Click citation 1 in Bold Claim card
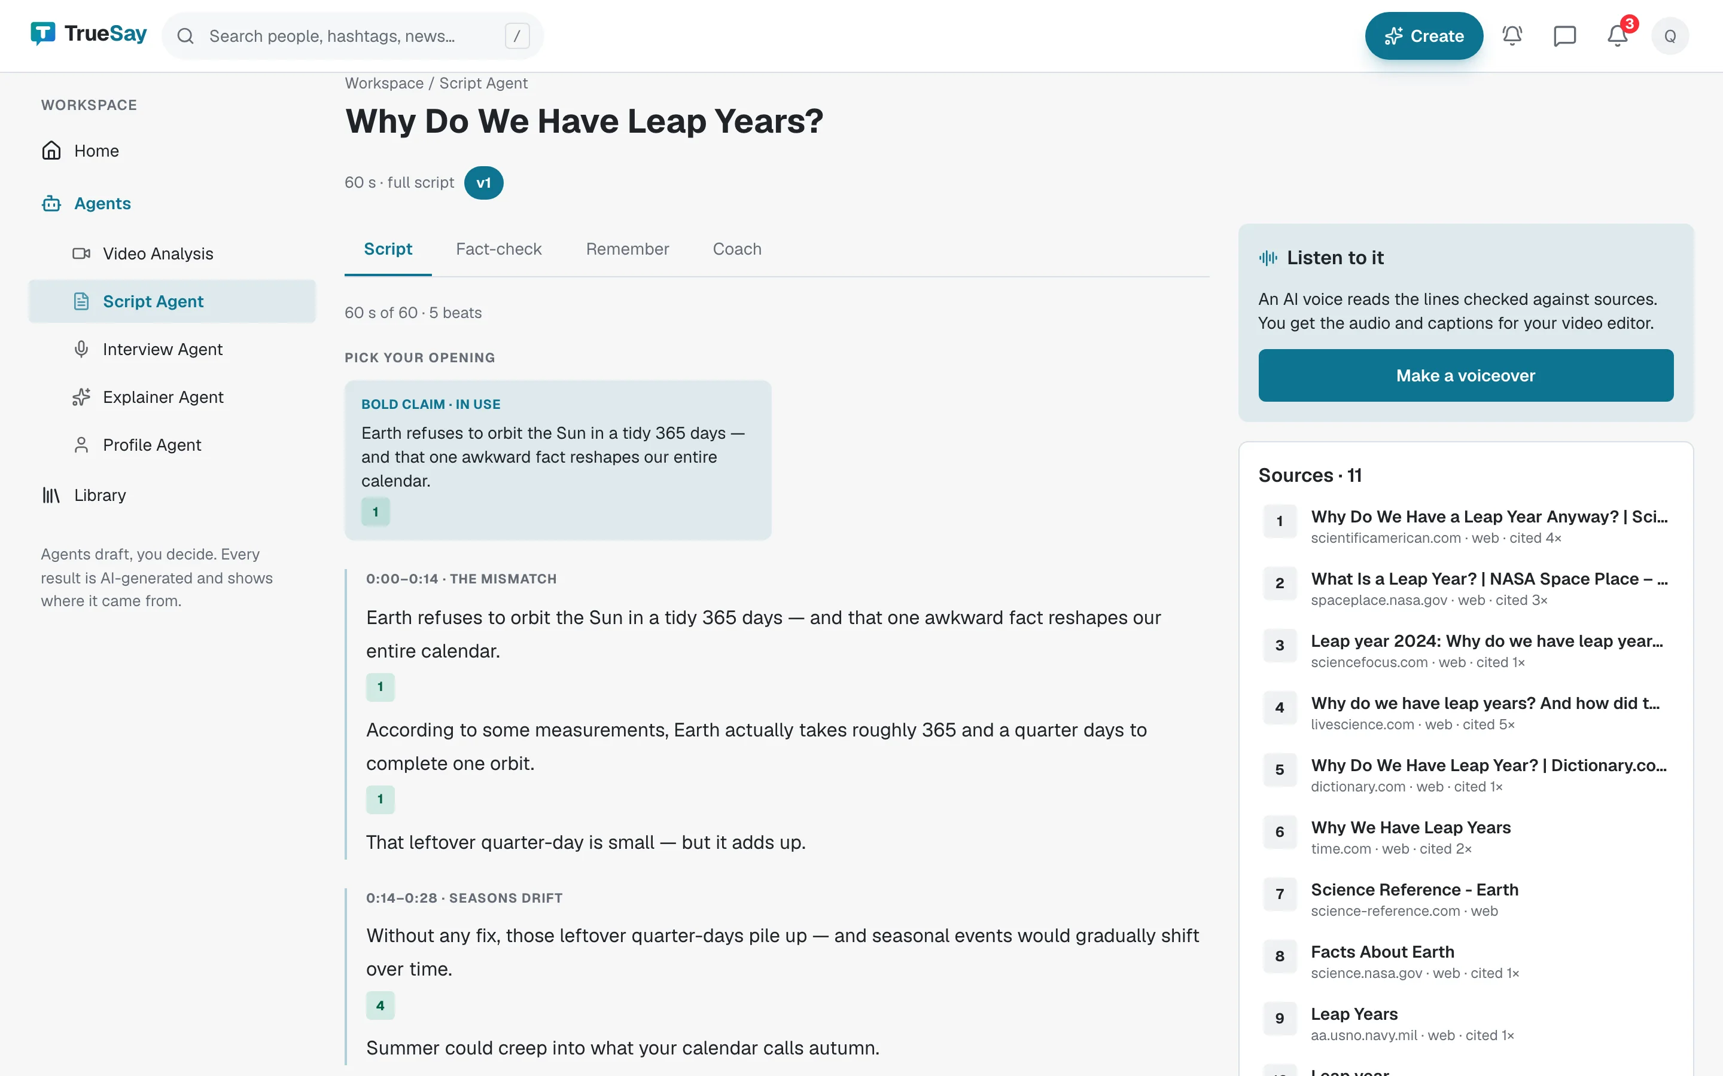1723x1076 pixels. [375, 512]
